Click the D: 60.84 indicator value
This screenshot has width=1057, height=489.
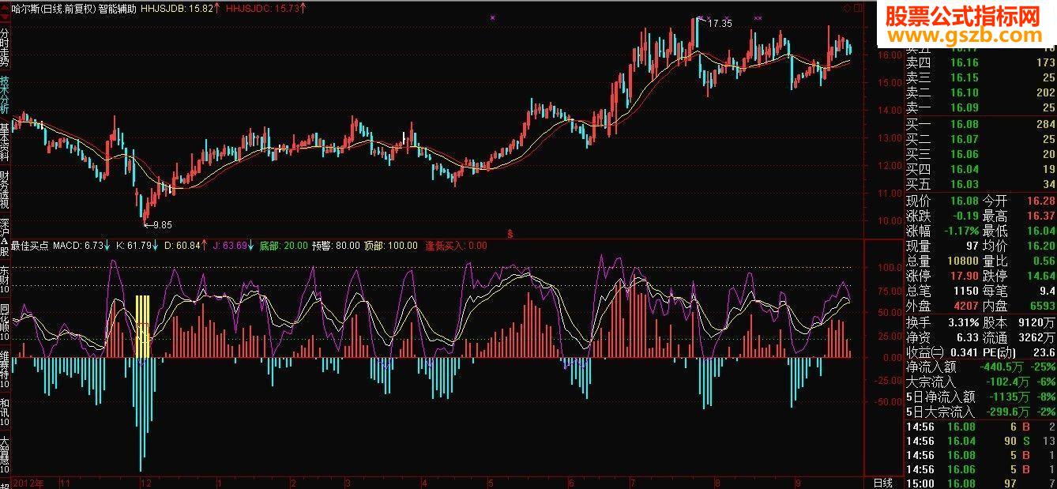(183, 246)
